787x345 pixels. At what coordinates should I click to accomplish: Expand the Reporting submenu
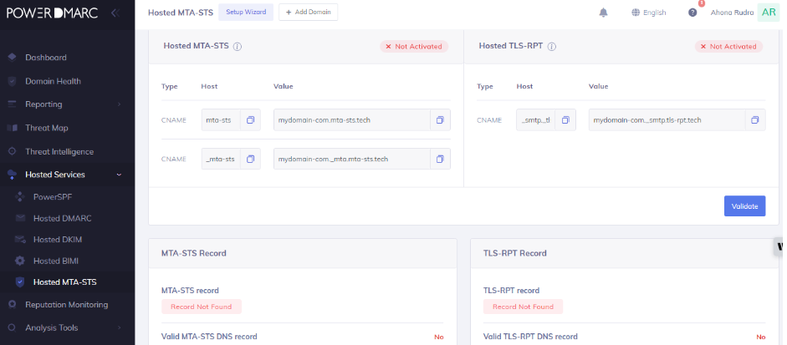point(119,104)
